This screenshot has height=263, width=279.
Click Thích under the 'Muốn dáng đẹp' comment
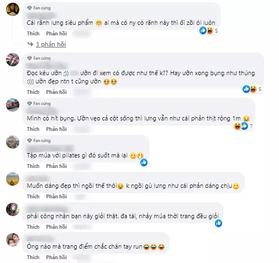(x=33, y=196)
